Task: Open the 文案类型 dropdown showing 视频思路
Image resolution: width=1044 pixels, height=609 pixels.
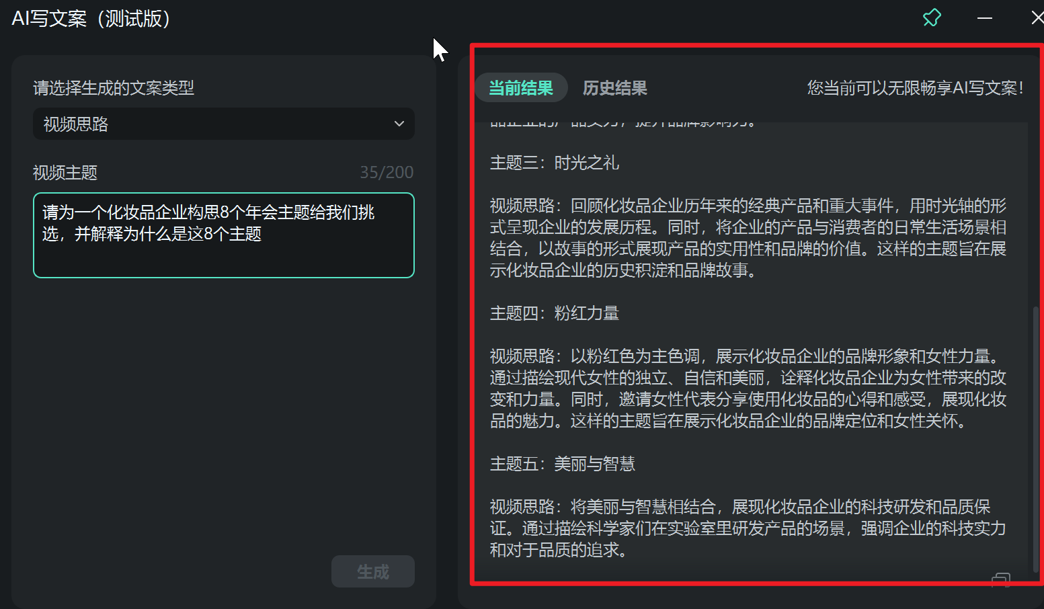Action: [224, 124]
